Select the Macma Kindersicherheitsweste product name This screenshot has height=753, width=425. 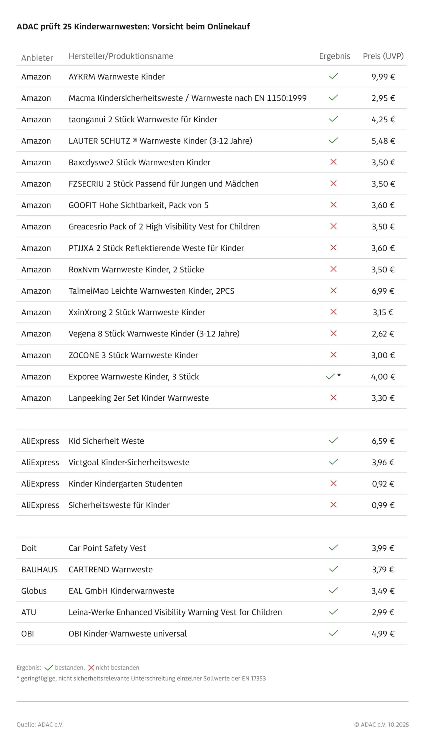(x=187, y=98)
